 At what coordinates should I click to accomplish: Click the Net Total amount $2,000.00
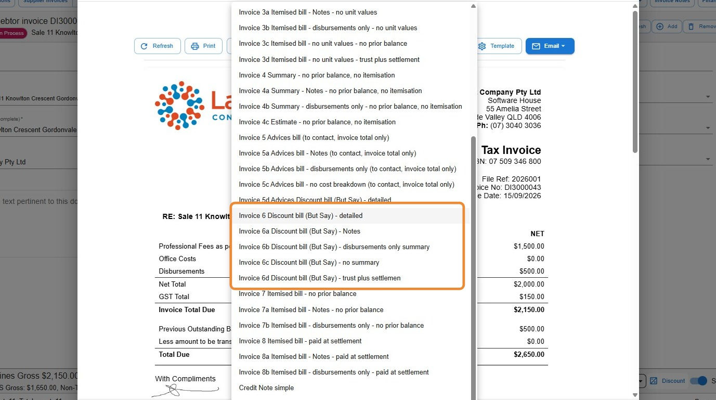(529, 285)
